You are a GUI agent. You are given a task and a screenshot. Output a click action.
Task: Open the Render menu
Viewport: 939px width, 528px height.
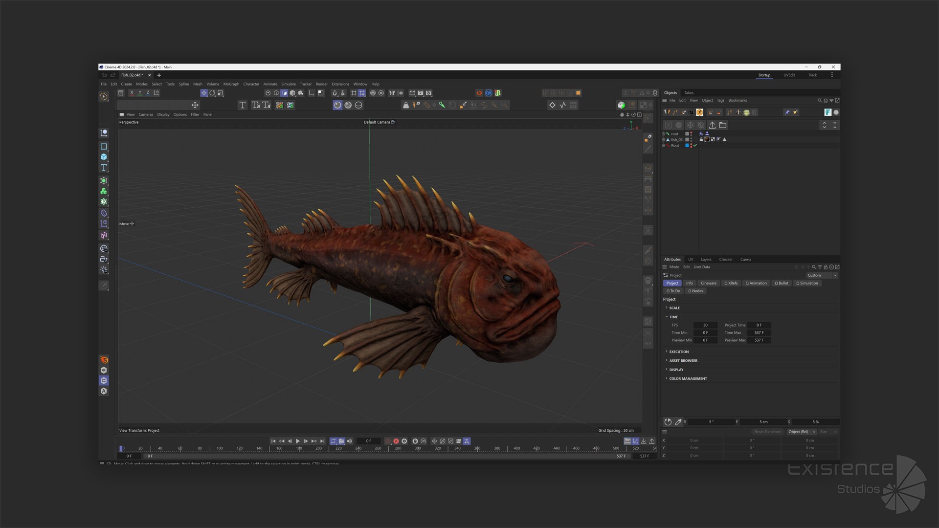(322, 84)
